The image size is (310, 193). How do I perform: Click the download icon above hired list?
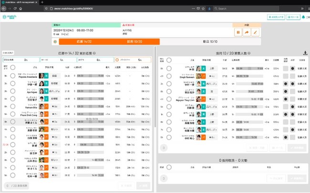(305, 53)
